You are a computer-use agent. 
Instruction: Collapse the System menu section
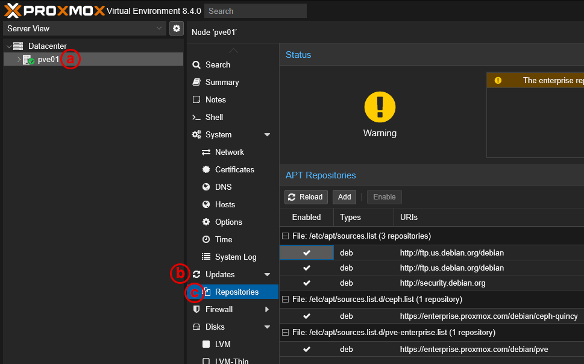(x=267, y=134)
